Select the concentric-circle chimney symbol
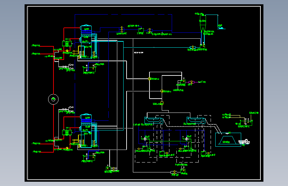 53,99
